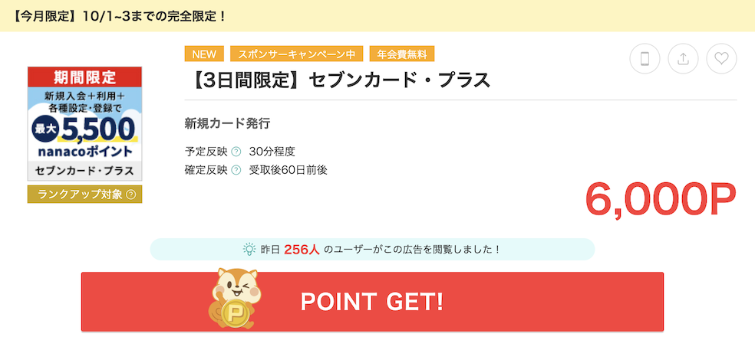The width and height of the screenshot is (755, 350).
Task: Open the share upload icon
Action: coord(683,59)
